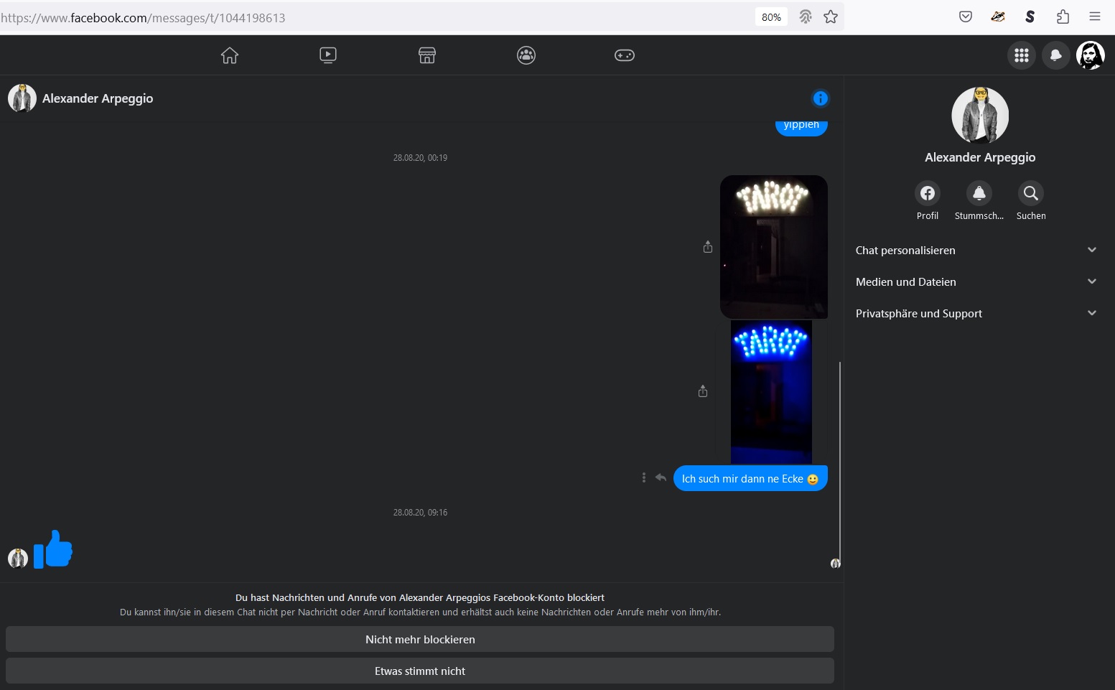The width and height of the screenshot is (1115, 690).
Task: Open the Gaming controller icon
Action: [x=625, y=55]
